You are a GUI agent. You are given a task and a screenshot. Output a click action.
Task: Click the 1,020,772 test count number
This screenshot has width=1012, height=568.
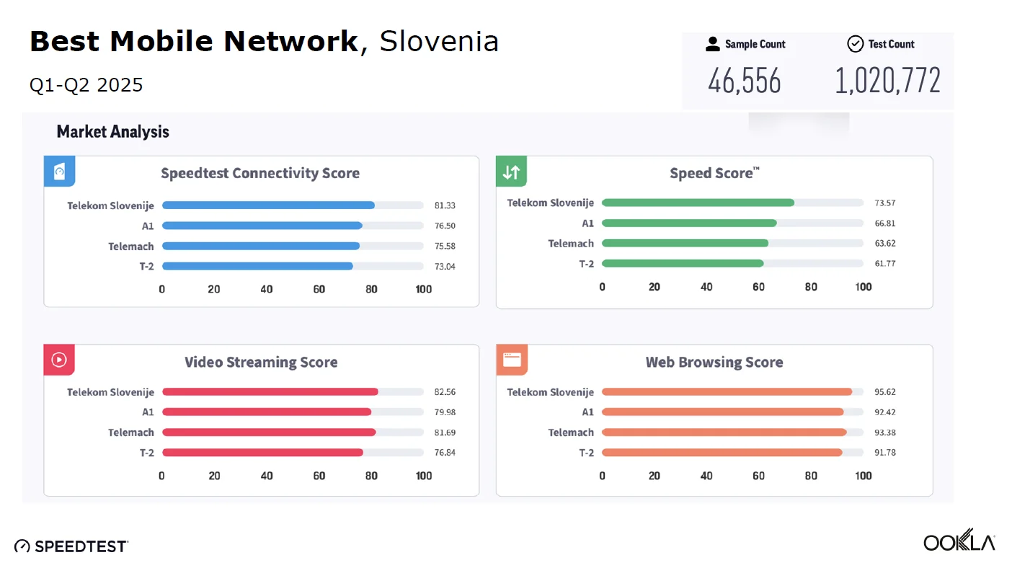887,81
